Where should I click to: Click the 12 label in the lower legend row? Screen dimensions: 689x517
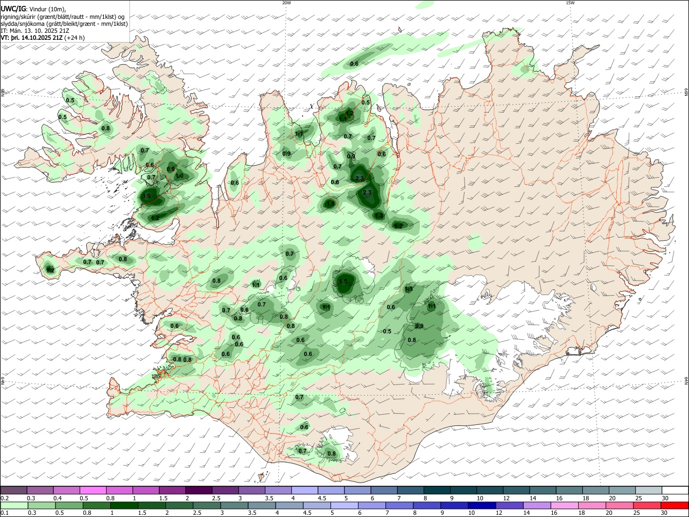coord(499,513)
